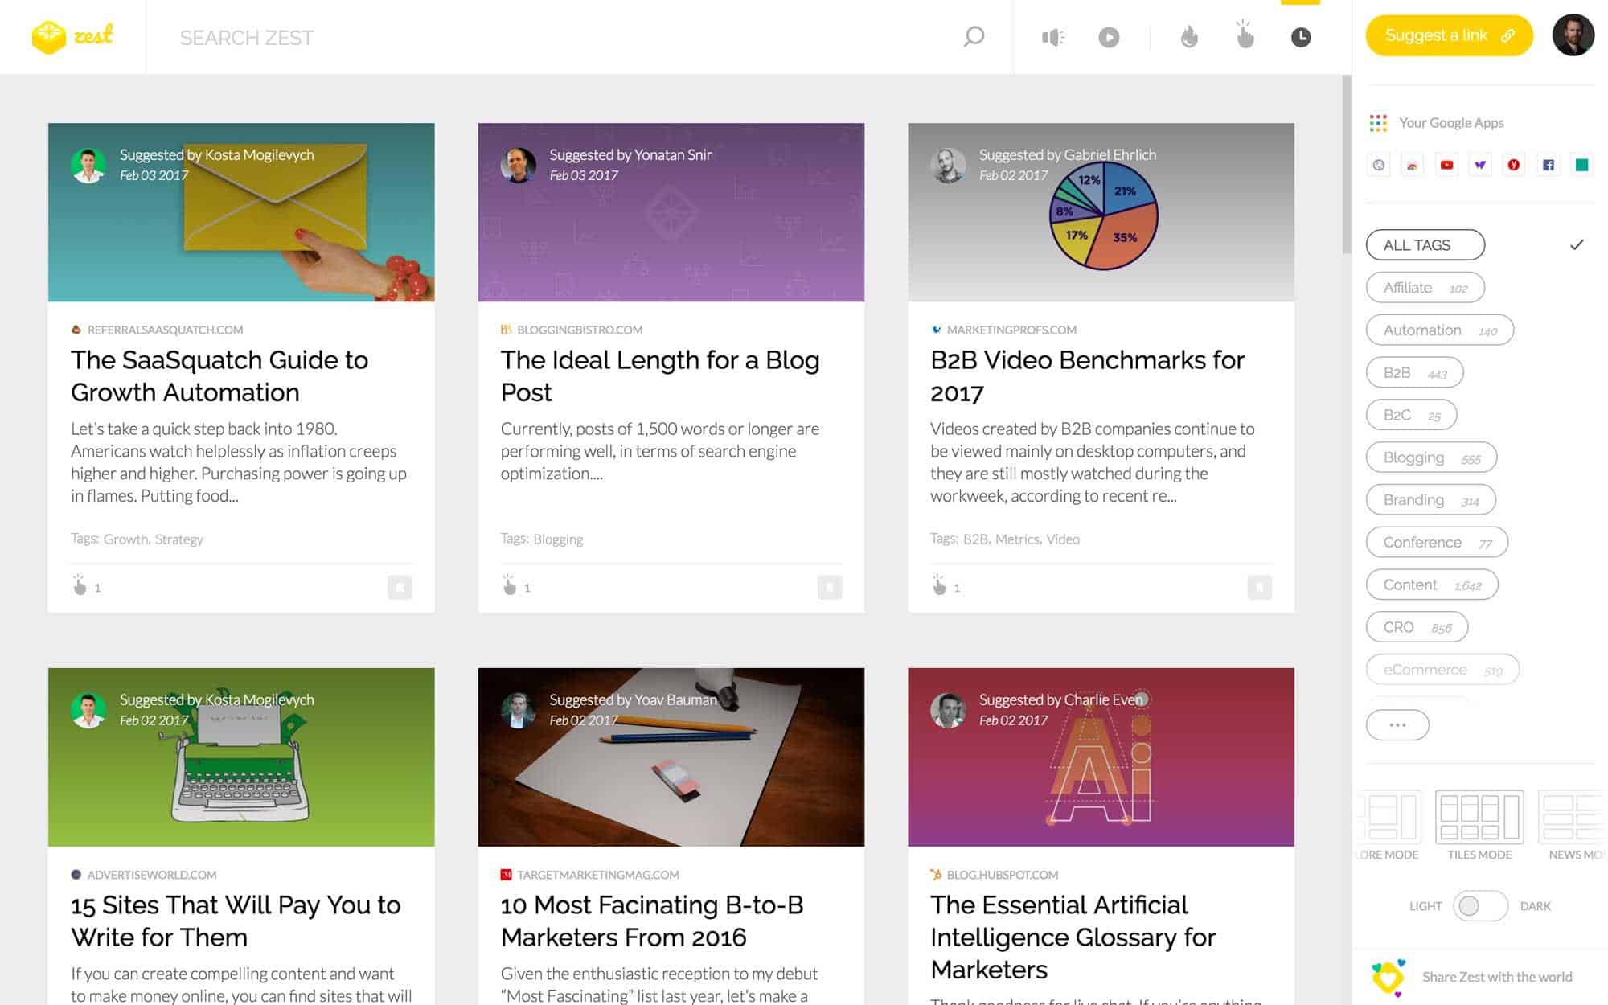Screen dimensions: 1608x1005
Task: Click the main feed vertical scrollbar
Action: click(x=1347, y=165)
